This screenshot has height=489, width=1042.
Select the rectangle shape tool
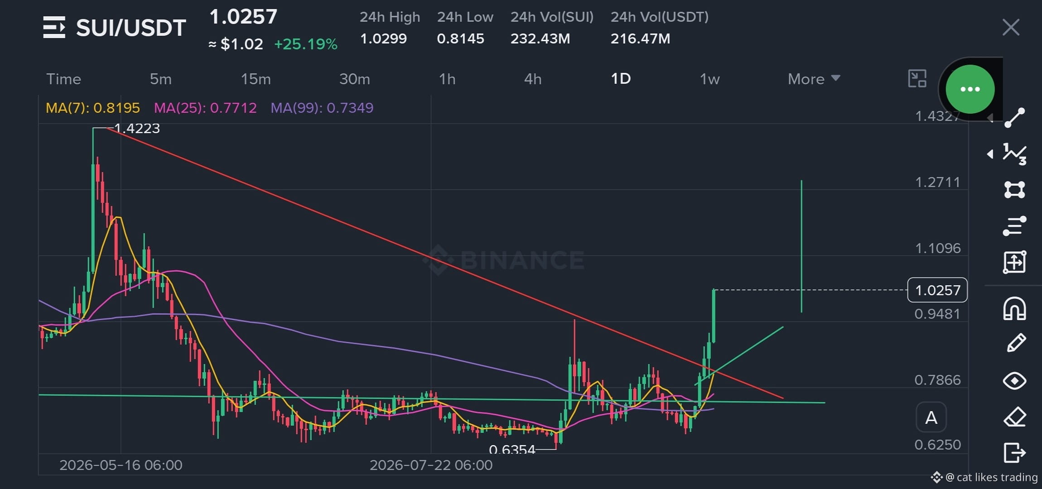click(x=1014, y=190)
